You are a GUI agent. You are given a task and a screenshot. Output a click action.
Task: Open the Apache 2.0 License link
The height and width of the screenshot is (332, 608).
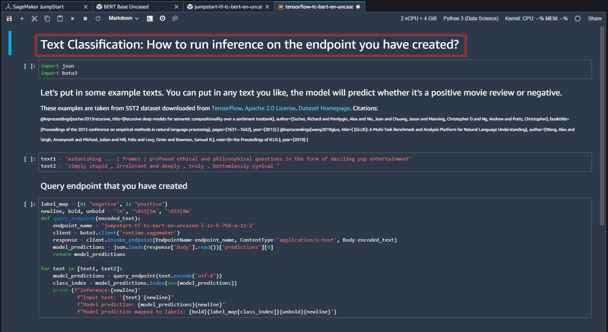click(x=270, y=108)
